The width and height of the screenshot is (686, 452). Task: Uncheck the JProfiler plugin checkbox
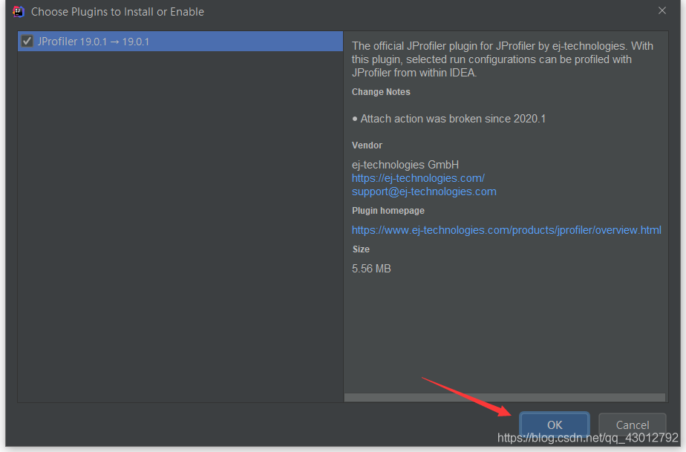point(27,42)
